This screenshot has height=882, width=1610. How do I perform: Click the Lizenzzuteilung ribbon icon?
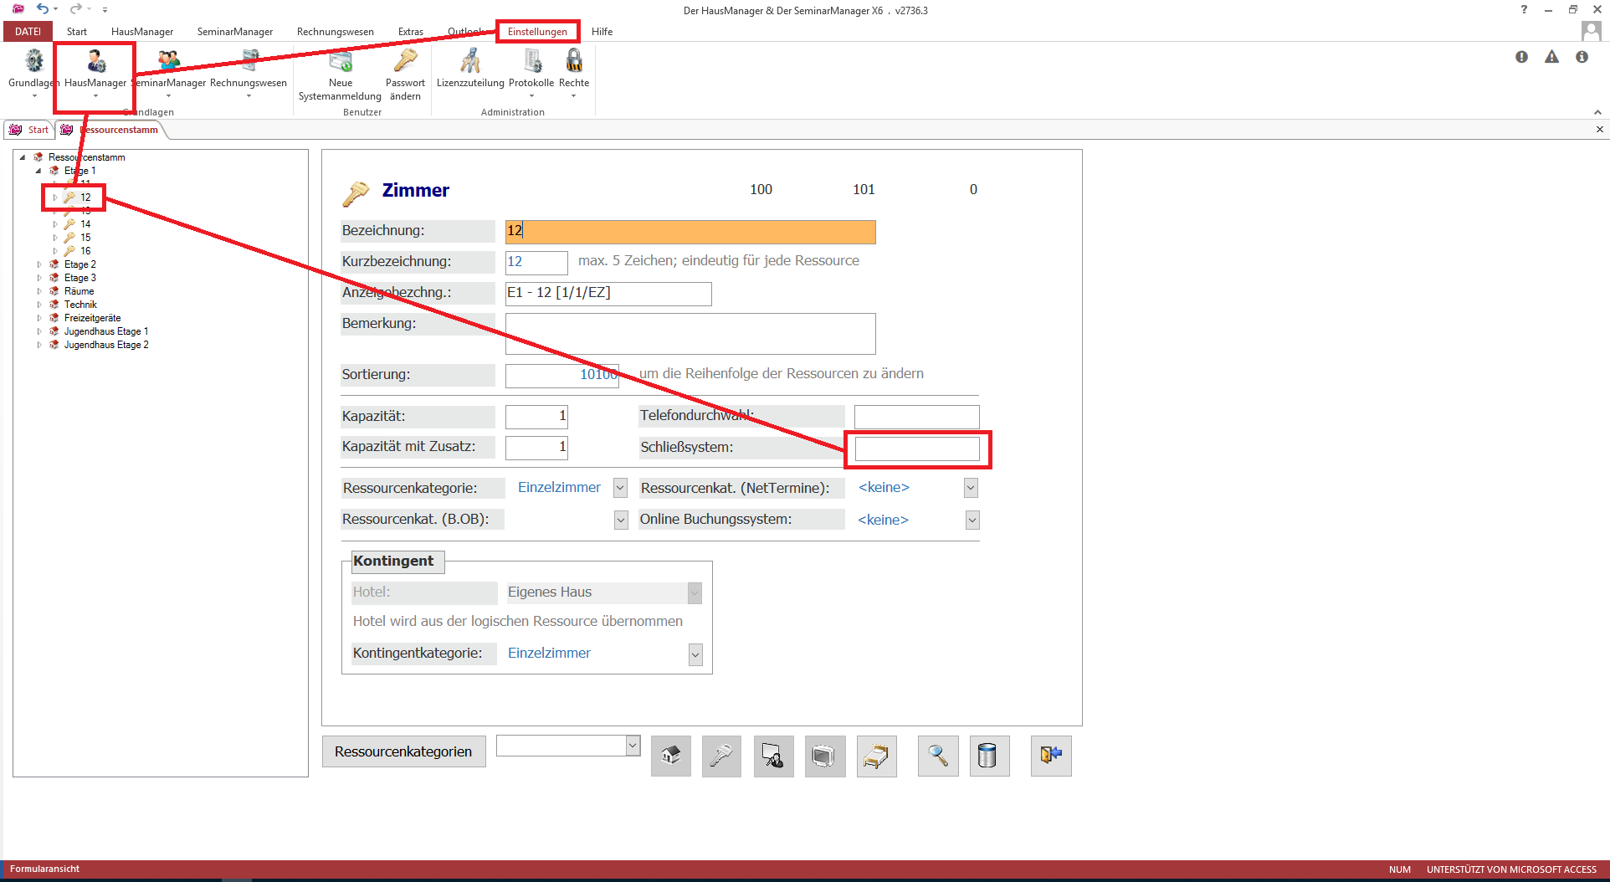[x=470, y=62]
